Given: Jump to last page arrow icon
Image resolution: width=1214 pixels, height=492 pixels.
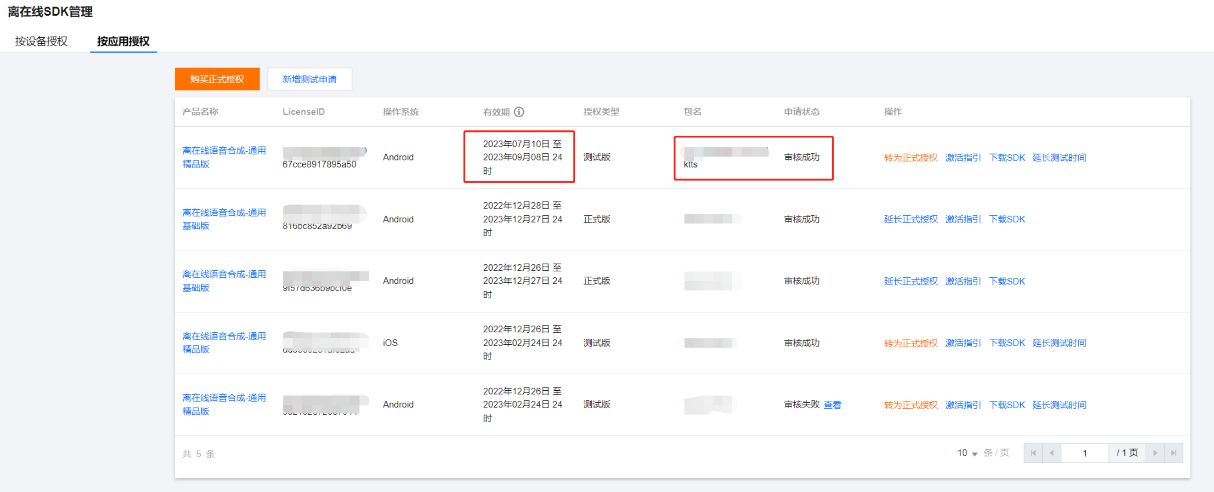Looking at the screenshot, I should [x=1174, y=453].
